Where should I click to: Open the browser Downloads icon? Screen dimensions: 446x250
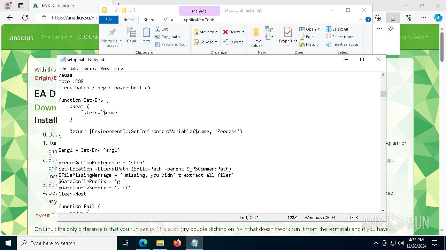[393, 18]
